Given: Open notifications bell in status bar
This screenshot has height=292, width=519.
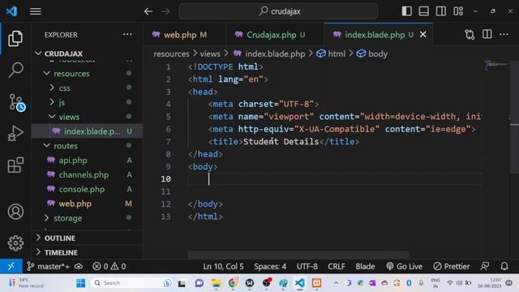Looking at the screenshot, I should [x=504, y=266].
